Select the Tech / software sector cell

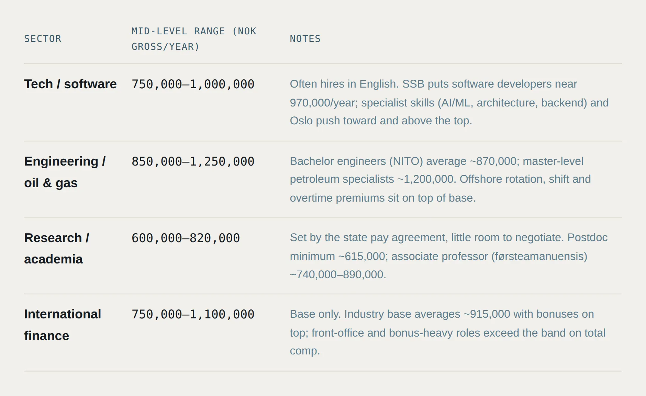tap(70, 84)
